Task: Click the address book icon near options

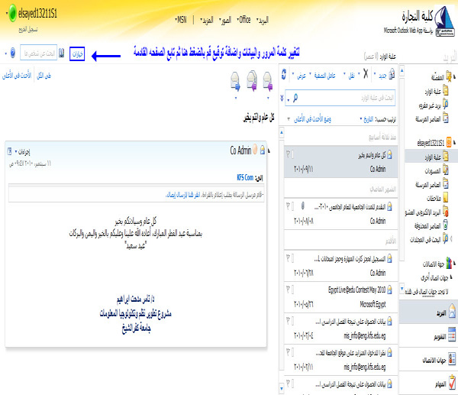Action: coord(63,54)
